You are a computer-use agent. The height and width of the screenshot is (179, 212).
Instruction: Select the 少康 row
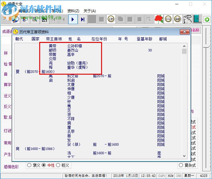[71, 97]
